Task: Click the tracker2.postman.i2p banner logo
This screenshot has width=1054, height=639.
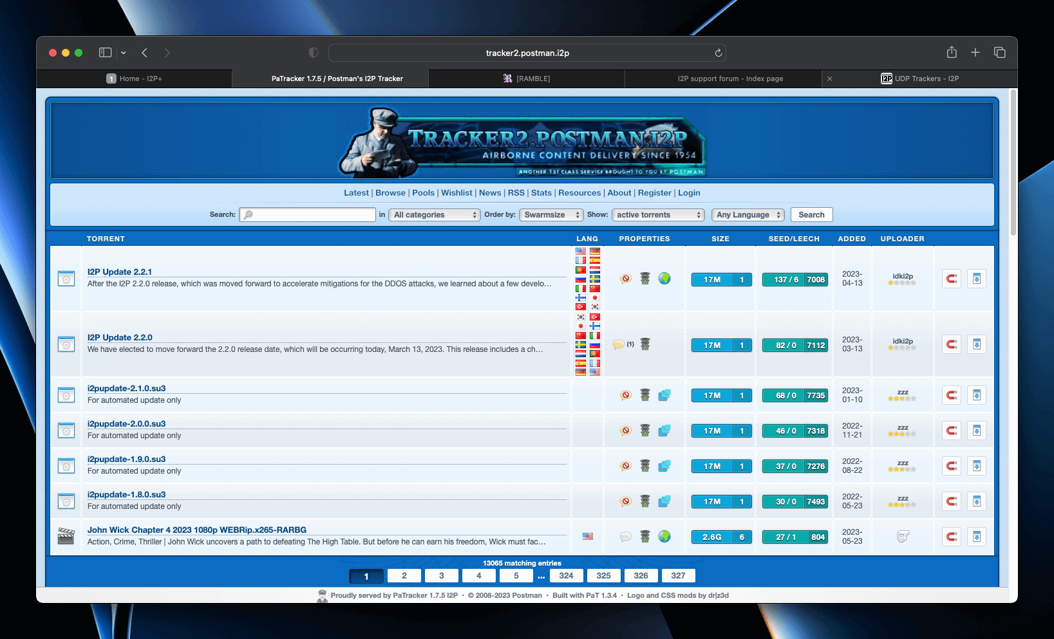Action: click(x=522, y=142)
